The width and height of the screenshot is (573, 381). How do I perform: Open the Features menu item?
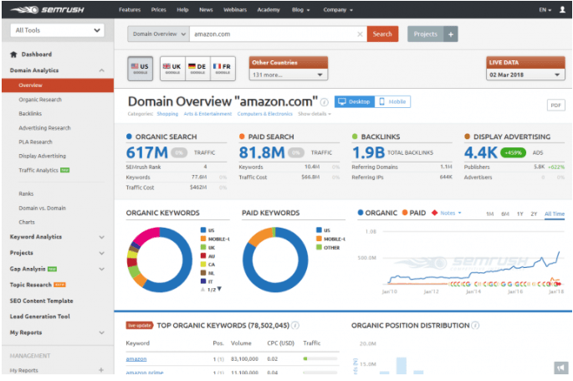coord(130,10)
